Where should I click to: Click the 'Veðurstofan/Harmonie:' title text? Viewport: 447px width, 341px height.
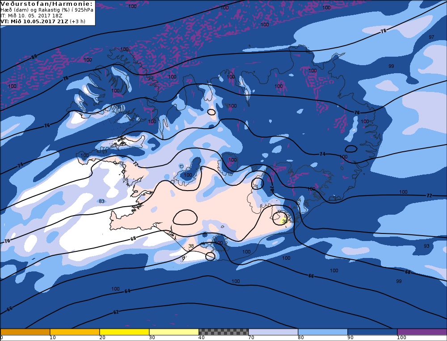coord(46,4)
